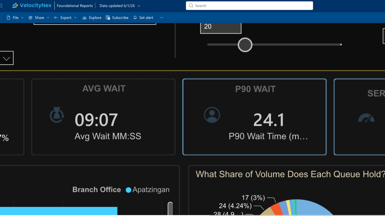Viewport: 385px width, 216px height.
Task: Click the AVG WAIT card title
Action: point(104,88)
